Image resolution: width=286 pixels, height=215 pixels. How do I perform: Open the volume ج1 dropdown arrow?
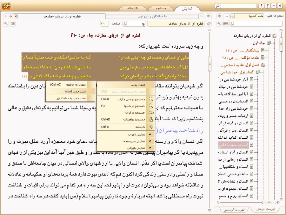[125, 24]
